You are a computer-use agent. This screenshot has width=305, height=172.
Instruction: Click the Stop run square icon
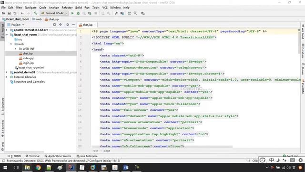[x=96, y=13]
